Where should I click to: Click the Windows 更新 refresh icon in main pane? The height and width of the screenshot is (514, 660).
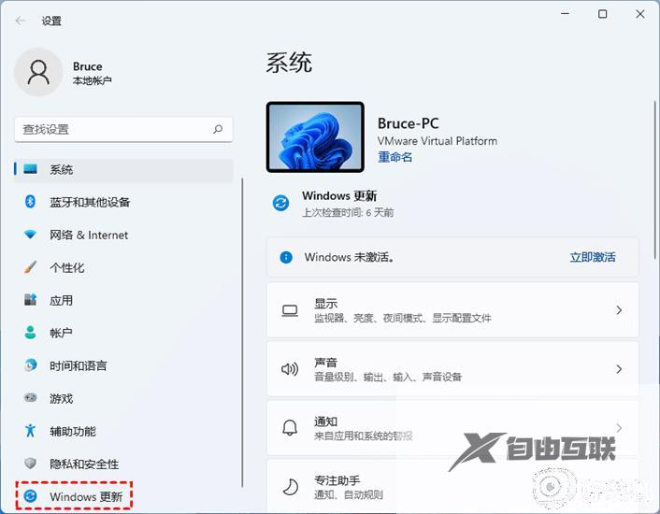coord(280,203)
